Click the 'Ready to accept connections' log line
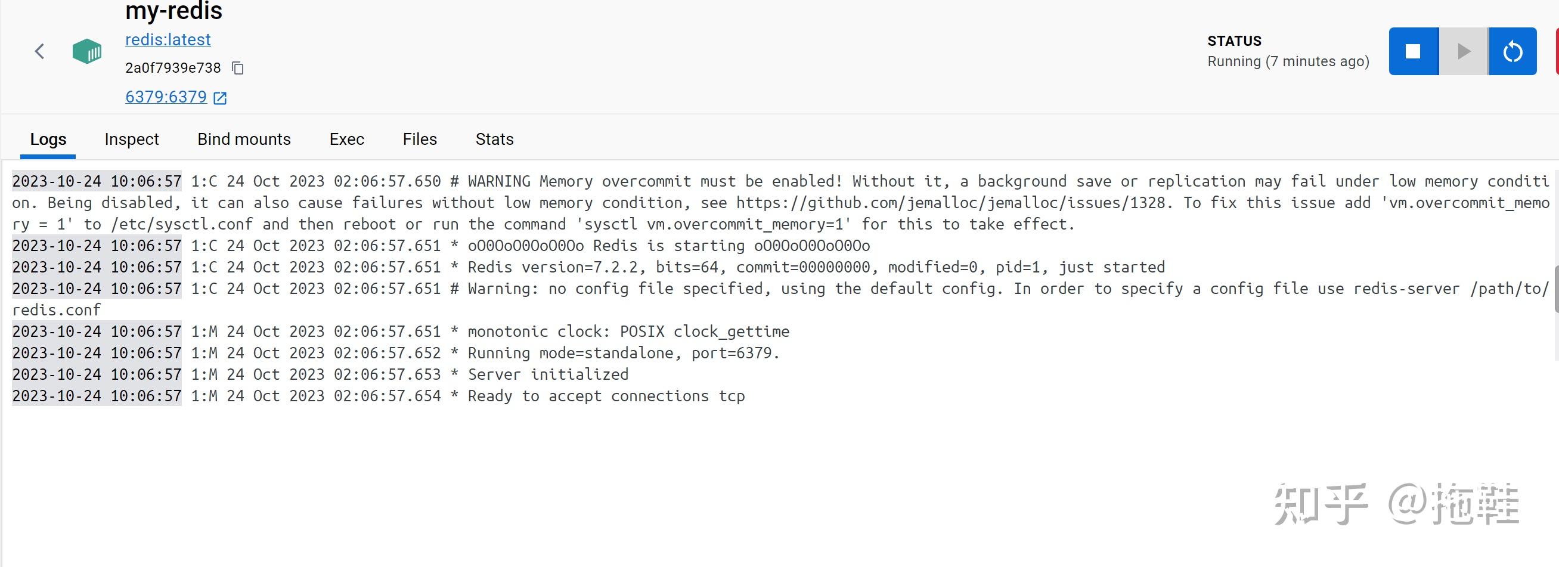The height and width of the screenshot is (567, 1559). (606, 396)
